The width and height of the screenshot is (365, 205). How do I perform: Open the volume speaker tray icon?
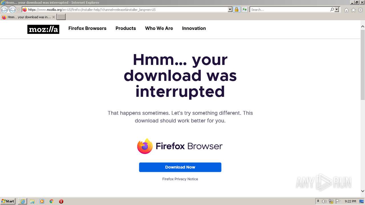(x=324, y=201)
